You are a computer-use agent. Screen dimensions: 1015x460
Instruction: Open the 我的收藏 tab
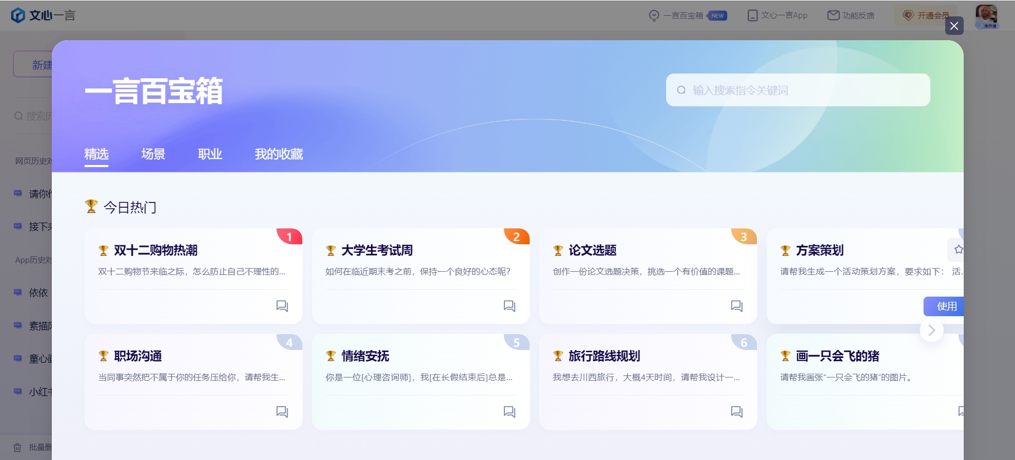[279, 154]
